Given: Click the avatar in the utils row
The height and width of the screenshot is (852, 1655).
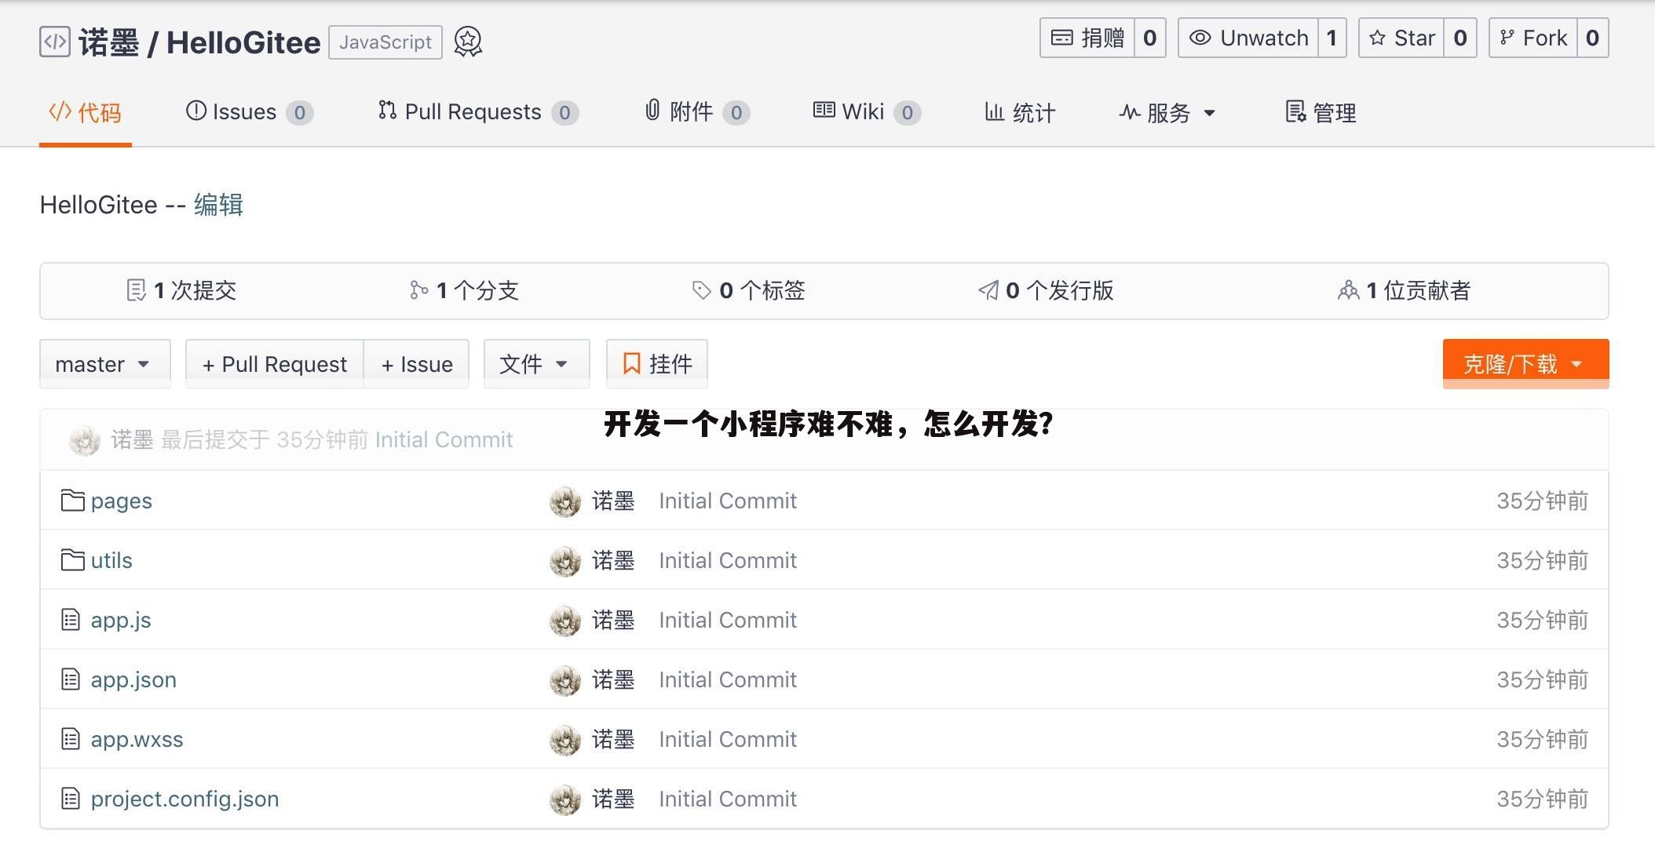Looking at the screenshot, I should coord(565,561).
